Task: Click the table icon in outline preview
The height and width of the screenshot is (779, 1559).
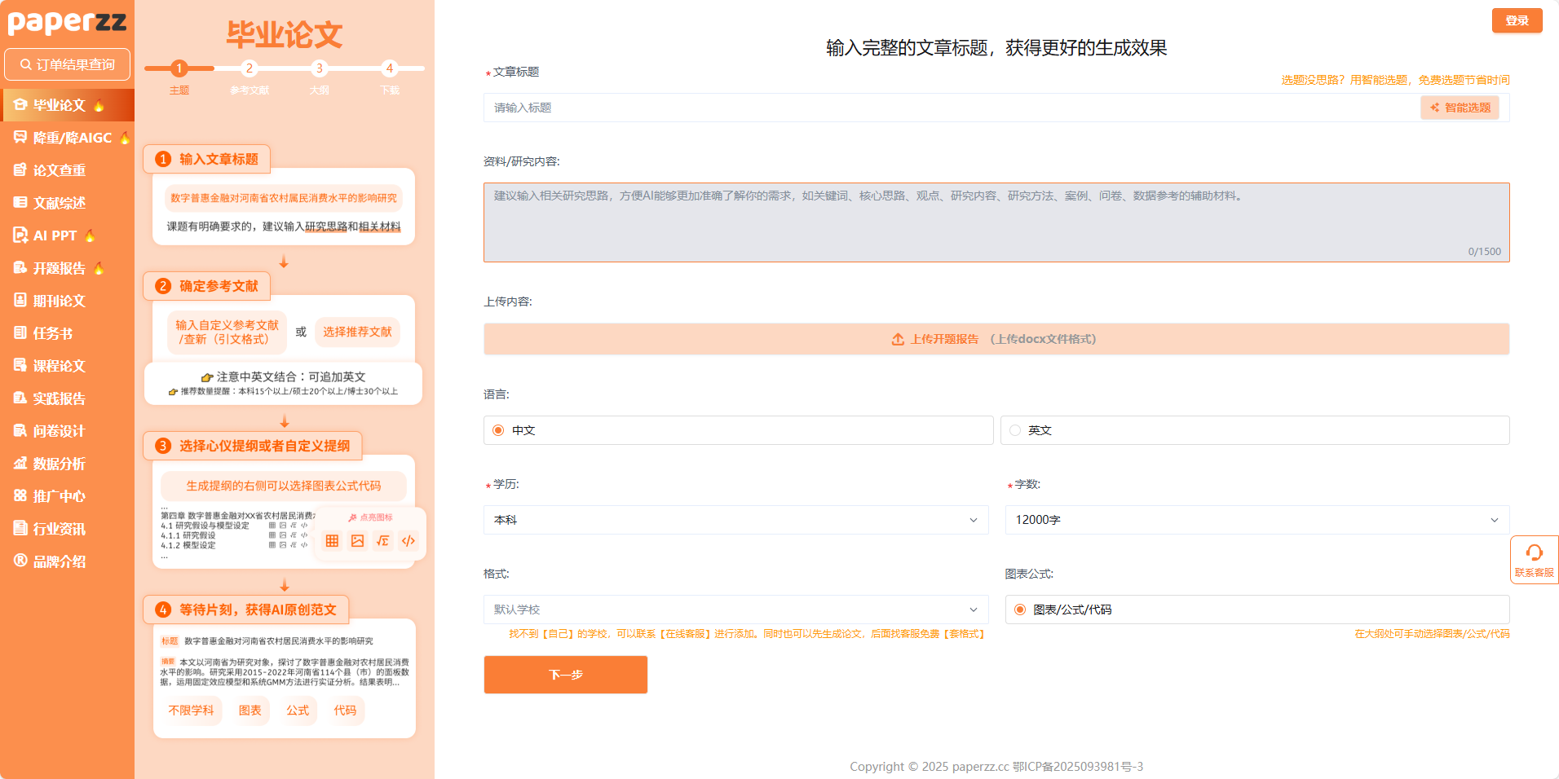Action: click(332, 541)
